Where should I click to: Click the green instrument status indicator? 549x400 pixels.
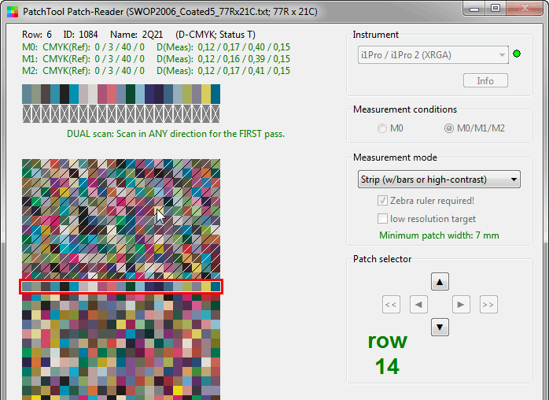[517, 54]
